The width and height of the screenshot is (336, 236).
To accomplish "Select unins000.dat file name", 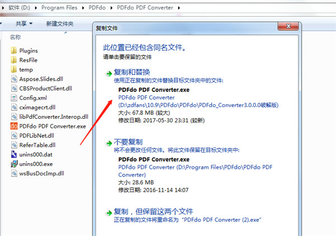I will tap(36, 155).
